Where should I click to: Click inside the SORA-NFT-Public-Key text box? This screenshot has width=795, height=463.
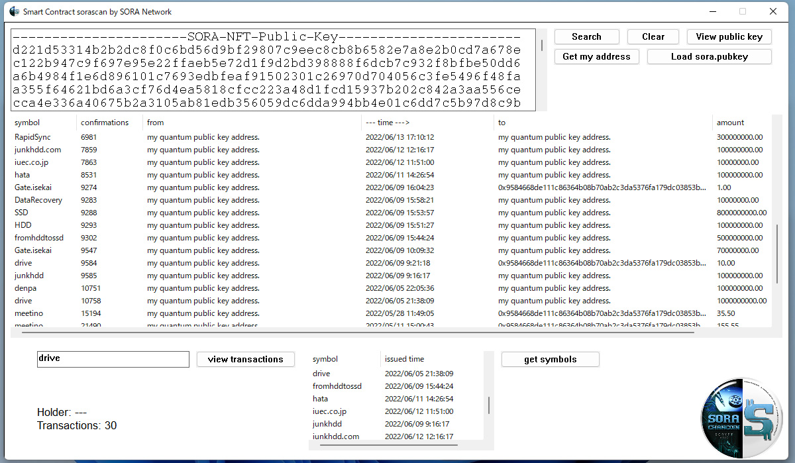click(274, 70)
